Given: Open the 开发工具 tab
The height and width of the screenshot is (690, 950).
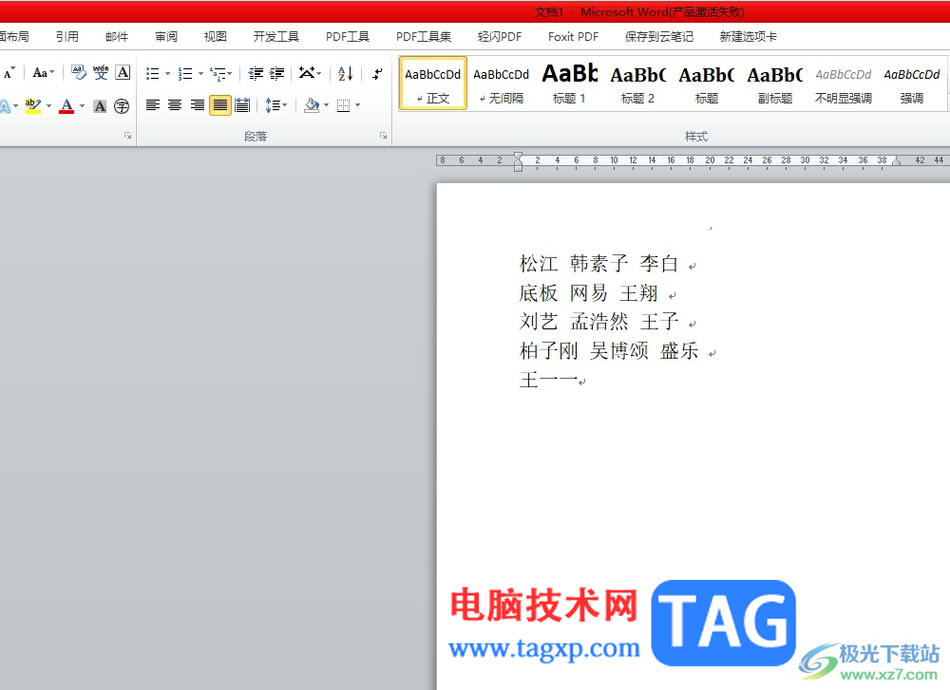Looking at the screenshot, I should tap(276, 36).
